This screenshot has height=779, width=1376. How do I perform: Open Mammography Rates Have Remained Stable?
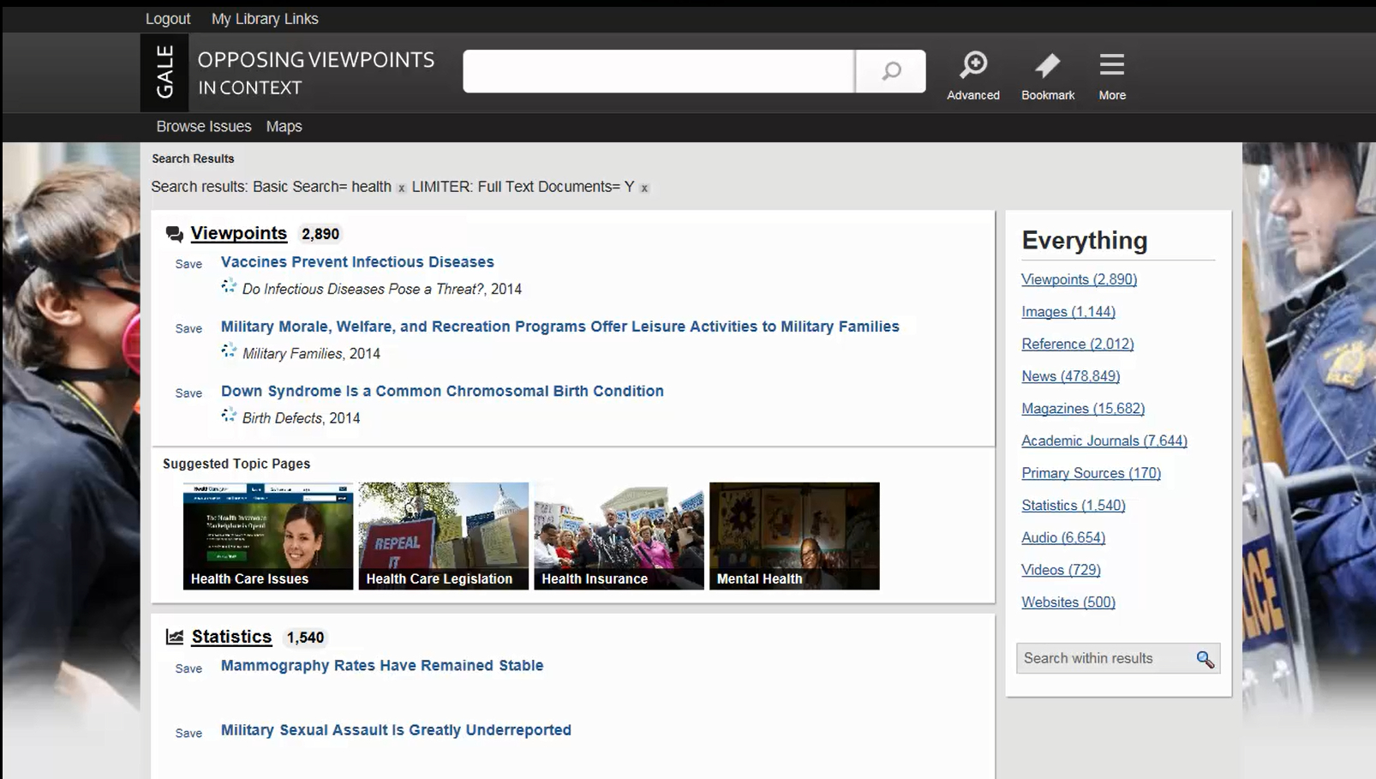coord(382,666)
